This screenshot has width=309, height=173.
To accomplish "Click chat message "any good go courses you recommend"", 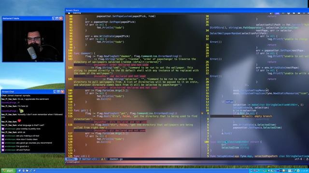I will (x=34, y=143).
